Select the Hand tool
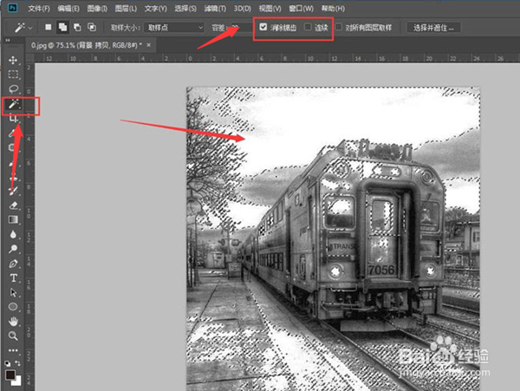520x391 pixels. click(x=13, y=322)
